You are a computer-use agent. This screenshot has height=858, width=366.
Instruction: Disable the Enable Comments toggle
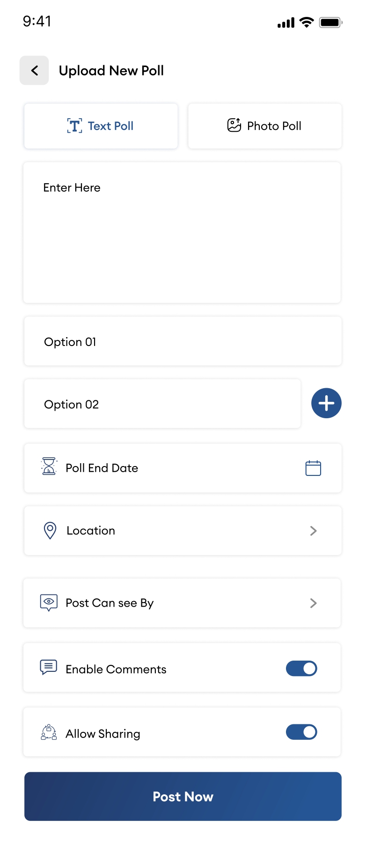pos(301,668)
